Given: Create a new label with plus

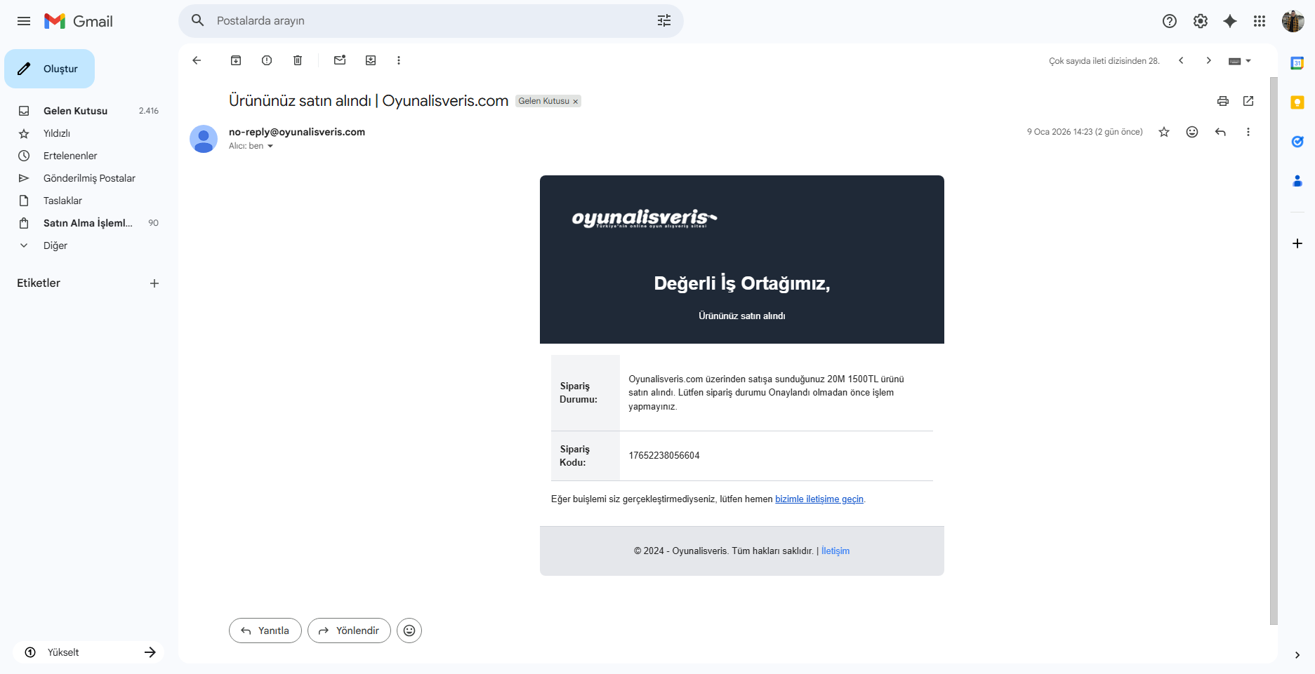Looking at the screenshot, I should (154, 283).
